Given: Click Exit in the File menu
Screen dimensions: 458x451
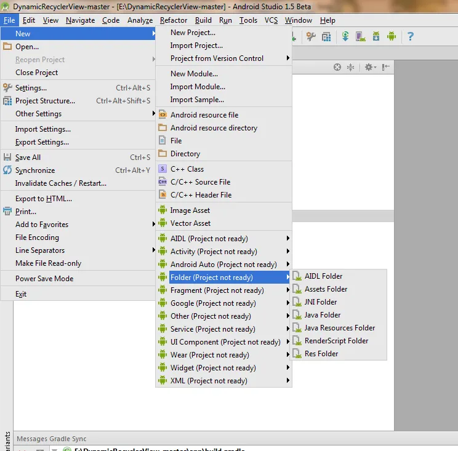Looking at the screenshot, I should tap(78, 294).
